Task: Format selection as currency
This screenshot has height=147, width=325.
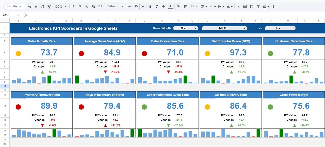Action: click(x=73, y=7)
